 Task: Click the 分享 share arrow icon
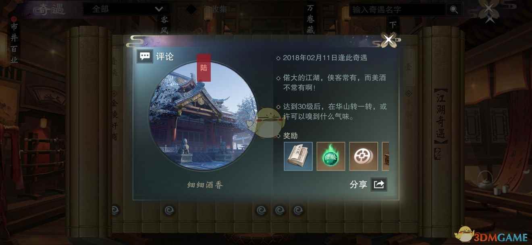pyautogui.click(x=379, y=184)
